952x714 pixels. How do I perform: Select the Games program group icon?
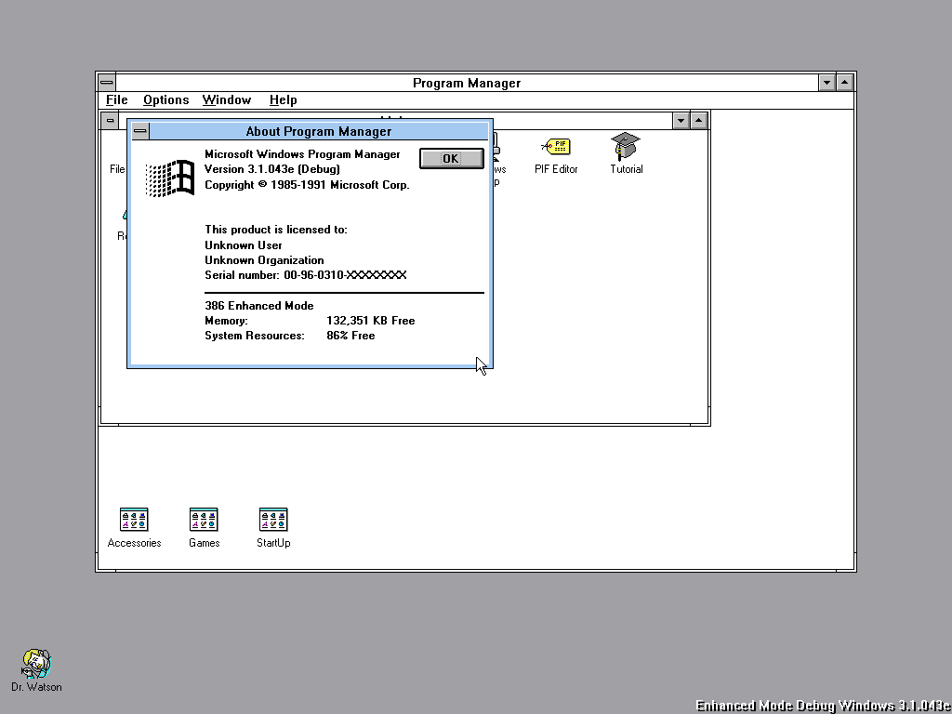click(x=204, y=520)
